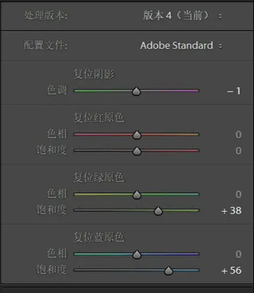Viewport: 254px width, 293px height.
Task: Click the arrow next to Adobe Standard
Action: 220,46
